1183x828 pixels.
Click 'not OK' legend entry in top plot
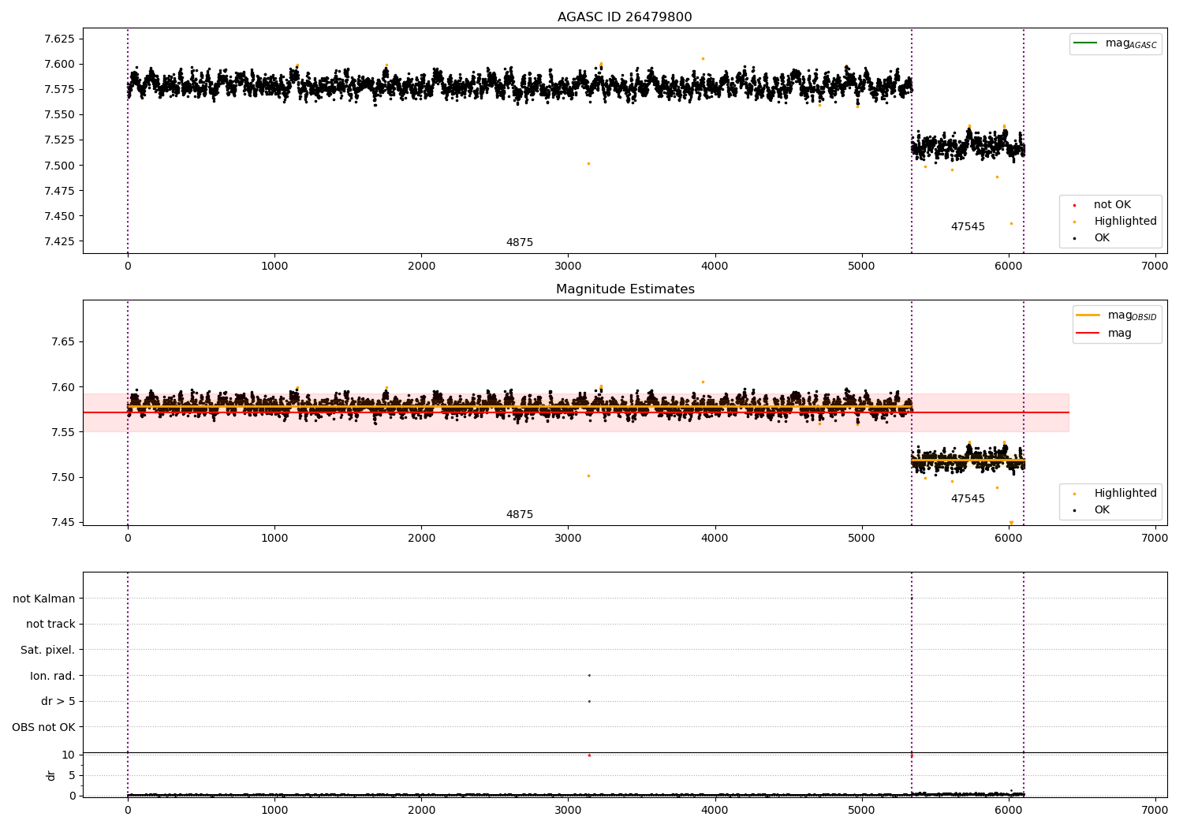coord(1112,205)
